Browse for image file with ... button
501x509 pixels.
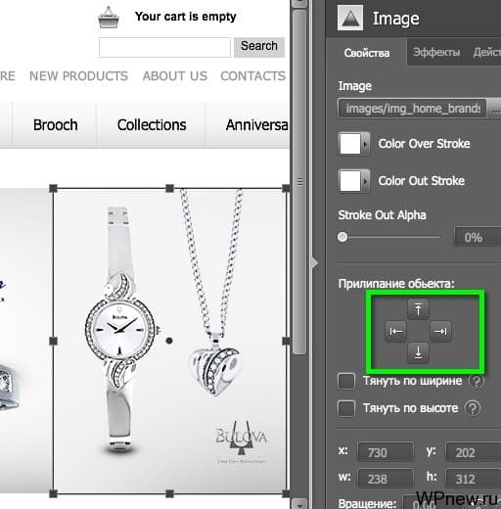pyautogui.click(x=495, y=109)
